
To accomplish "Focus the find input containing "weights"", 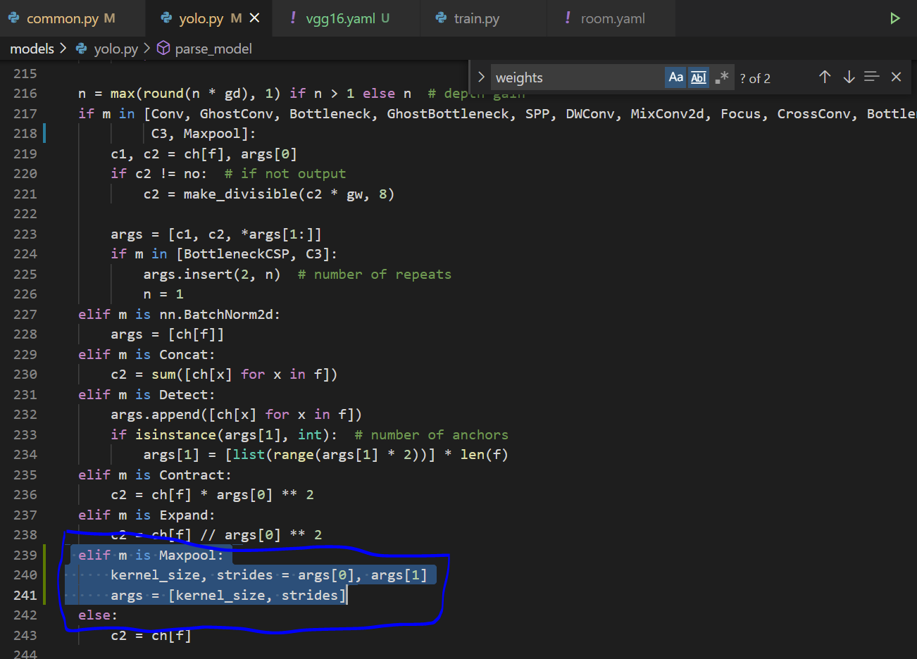I will click(578, 77).
